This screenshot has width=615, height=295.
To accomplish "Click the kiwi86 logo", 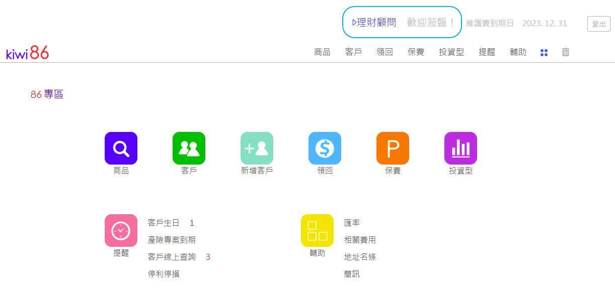I will [28, 52].
